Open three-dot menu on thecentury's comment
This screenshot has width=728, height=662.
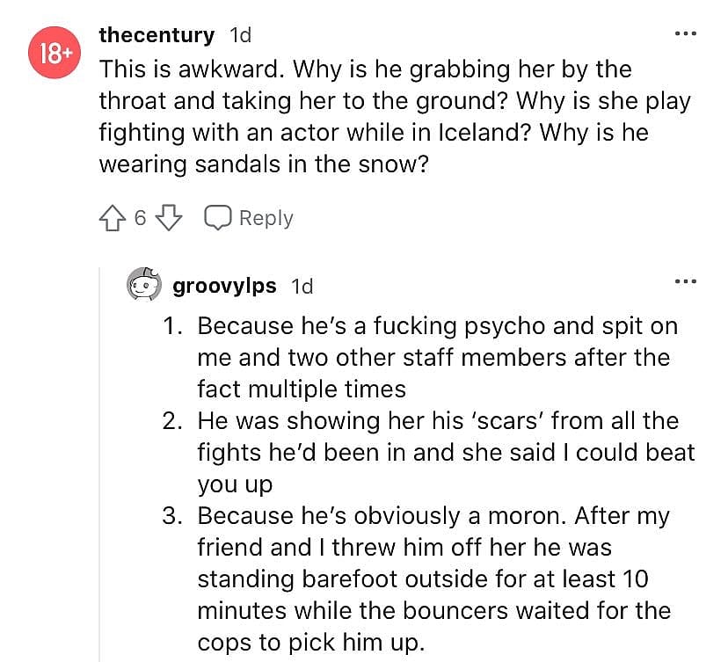(684, 34)
